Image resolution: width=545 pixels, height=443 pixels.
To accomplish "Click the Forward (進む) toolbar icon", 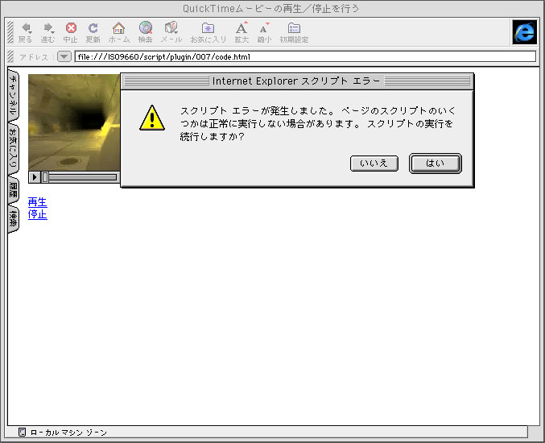I will pos(47,33).
